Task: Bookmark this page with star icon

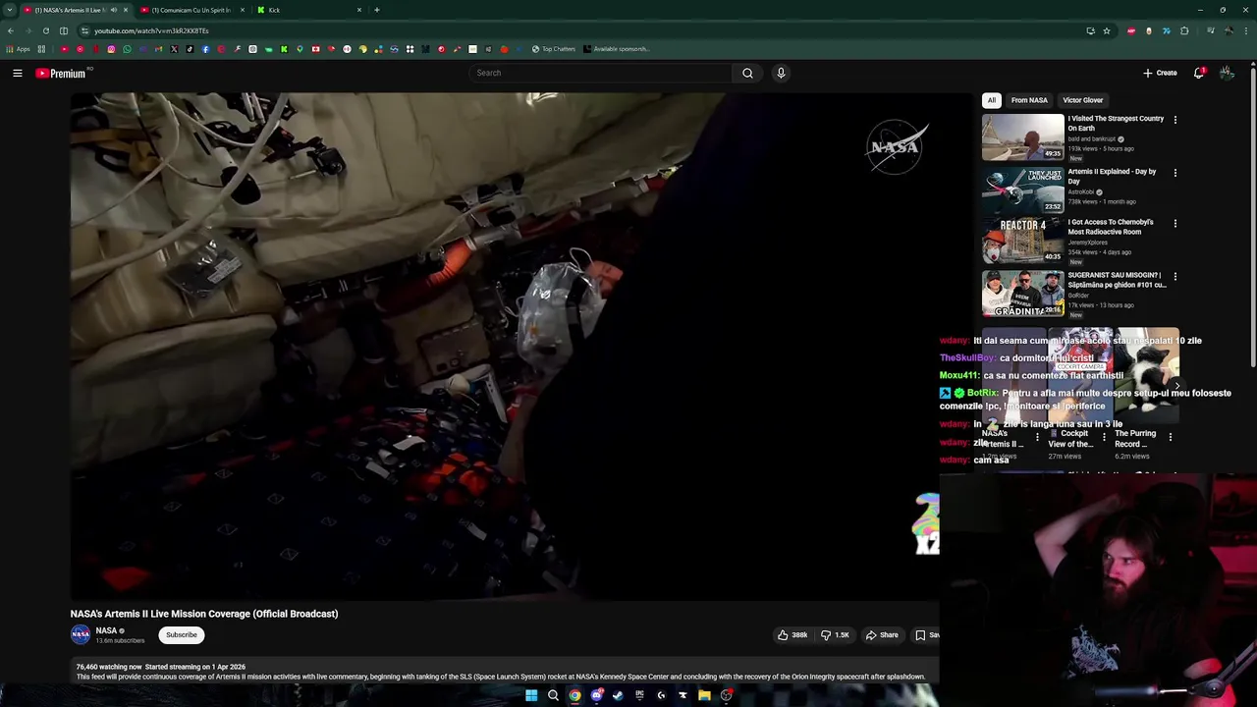Action: [x=1107, y=30]
